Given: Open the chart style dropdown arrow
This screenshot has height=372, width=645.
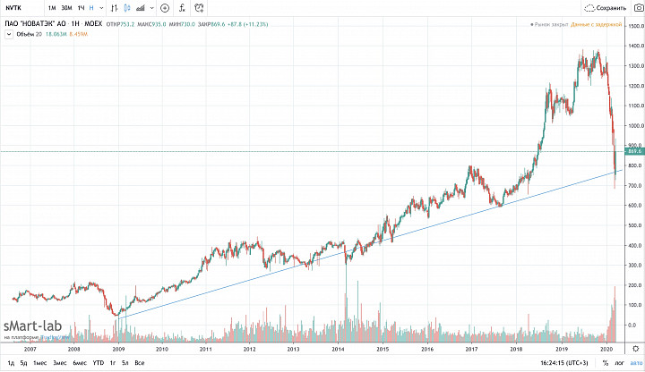Looking at the screenshot, I should click(x=151, y=8).
